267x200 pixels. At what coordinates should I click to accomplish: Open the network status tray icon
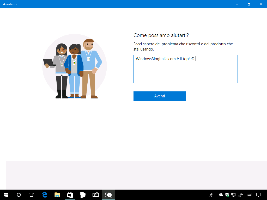pos(233,195)
